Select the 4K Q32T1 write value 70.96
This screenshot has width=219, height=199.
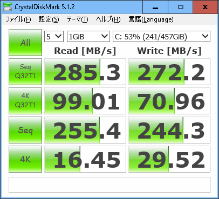[169, 101]
